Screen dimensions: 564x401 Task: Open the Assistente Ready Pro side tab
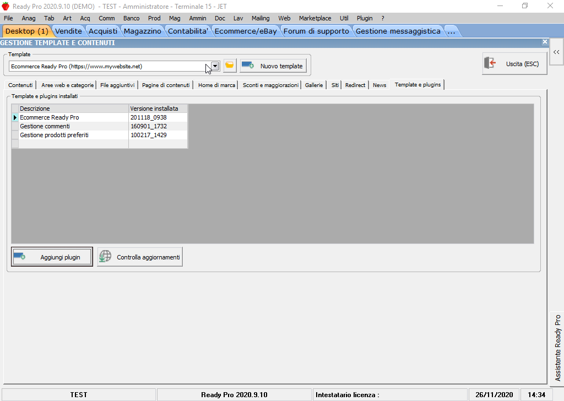pos(557,348)
